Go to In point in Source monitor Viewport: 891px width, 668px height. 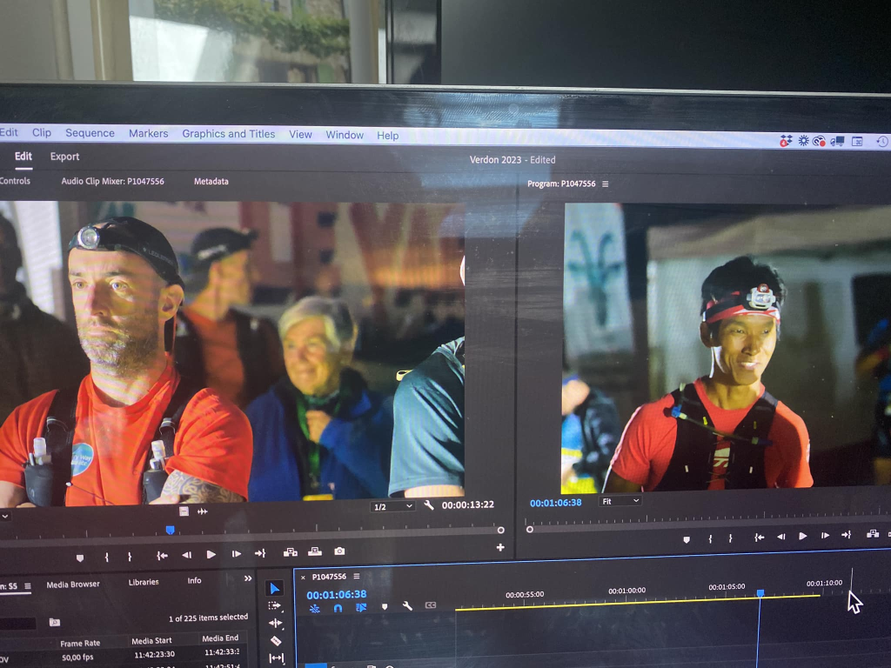(x=162, y=556)
